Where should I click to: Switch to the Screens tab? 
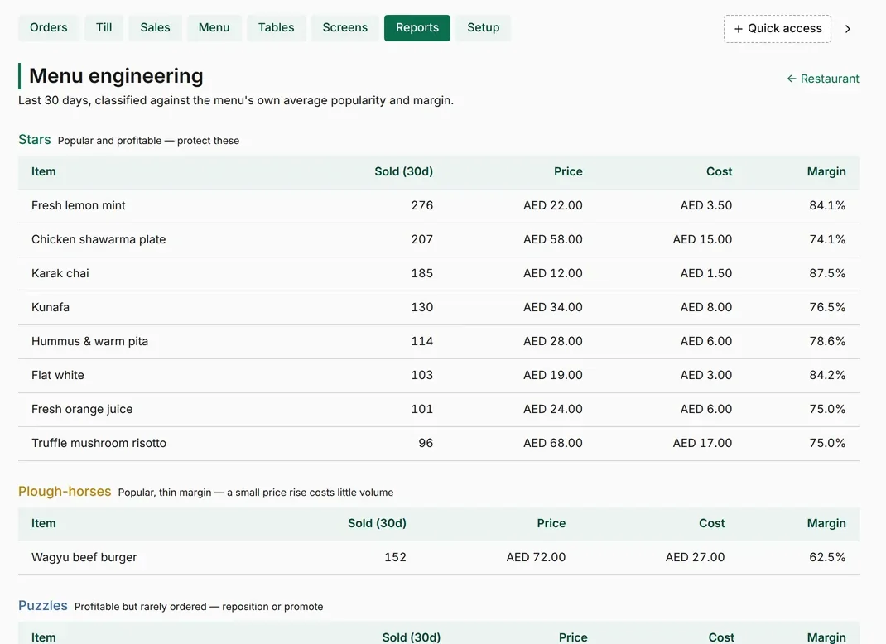(345, 27)
